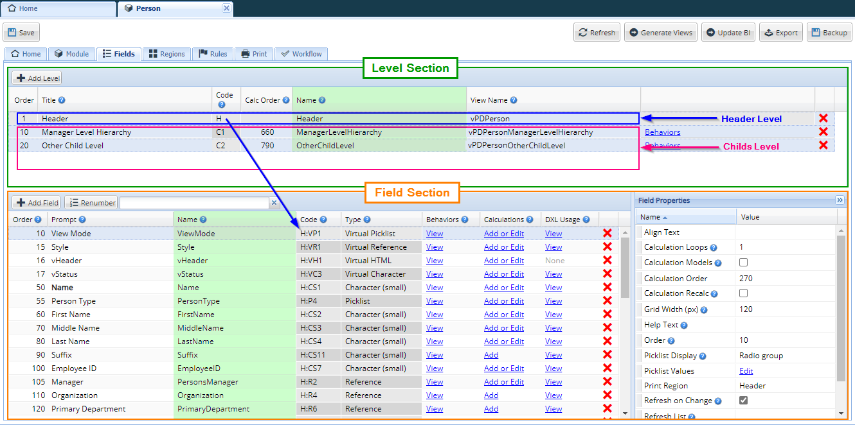
Task: Click Add Level button
Action: pos(37,78)
